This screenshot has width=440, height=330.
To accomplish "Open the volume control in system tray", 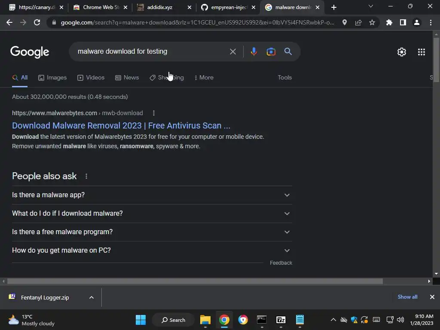I will pyautogui.click(x=400, y=320).
